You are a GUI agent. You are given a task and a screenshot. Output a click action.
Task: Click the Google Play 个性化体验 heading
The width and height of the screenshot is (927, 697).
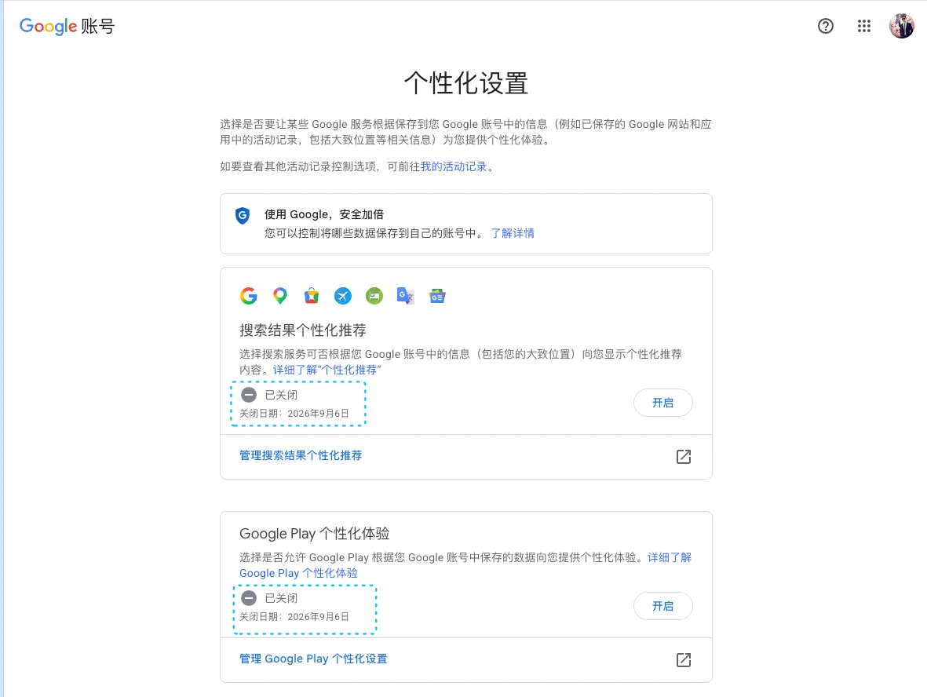(x=315, y=533)
